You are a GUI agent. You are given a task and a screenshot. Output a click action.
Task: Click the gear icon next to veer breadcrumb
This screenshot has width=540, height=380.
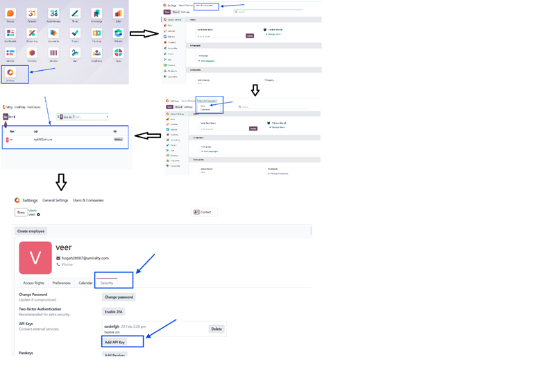38,215
